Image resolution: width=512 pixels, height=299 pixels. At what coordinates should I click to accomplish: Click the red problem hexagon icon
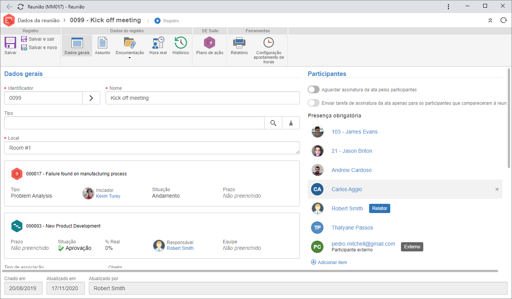click(17, 174)
